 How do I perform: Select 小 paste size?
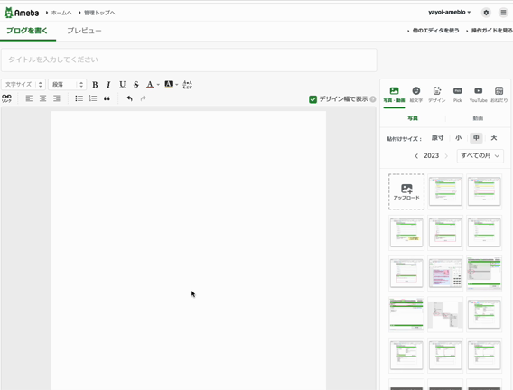pos(459,138)
